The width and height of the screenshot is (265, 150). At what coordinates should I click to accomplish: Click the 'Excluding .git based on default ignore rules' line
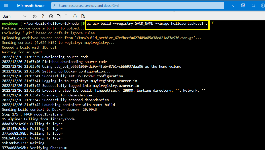(x=48, y=33)
